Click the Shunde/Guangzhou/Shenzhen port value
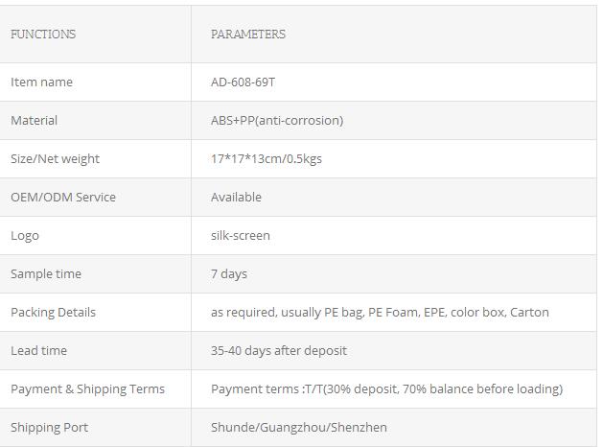Screen dimensions: 603x447 [x=299, y=428]
